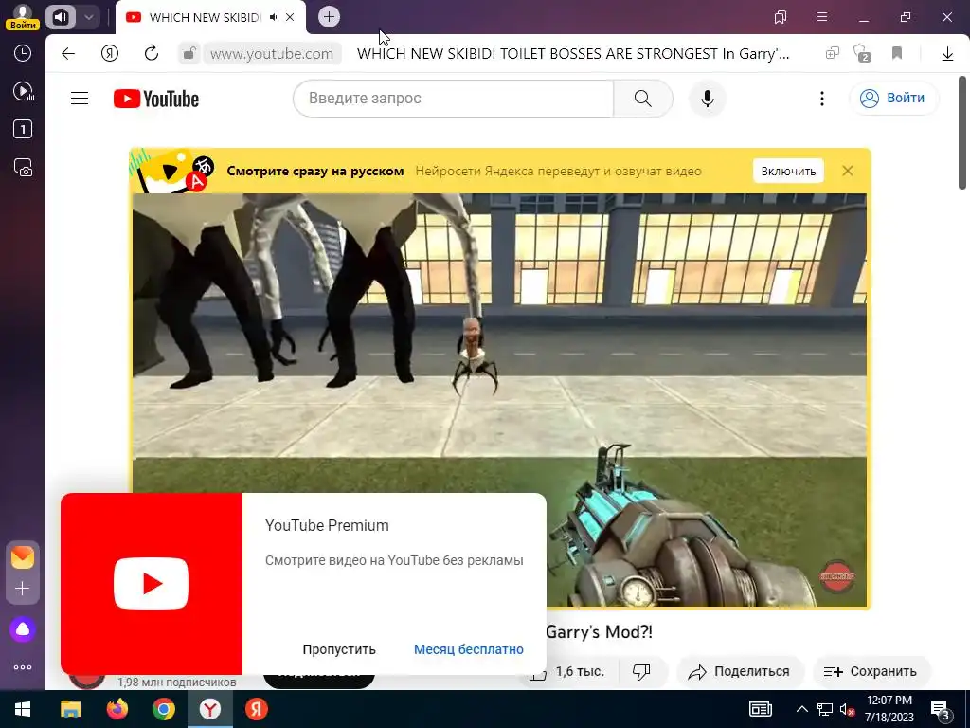Image resolution: width=970 pixels, height=728 pixels.
Task: Select the WHICH NEW SKIBIDI YouTube tab
Action: point(206,17)
